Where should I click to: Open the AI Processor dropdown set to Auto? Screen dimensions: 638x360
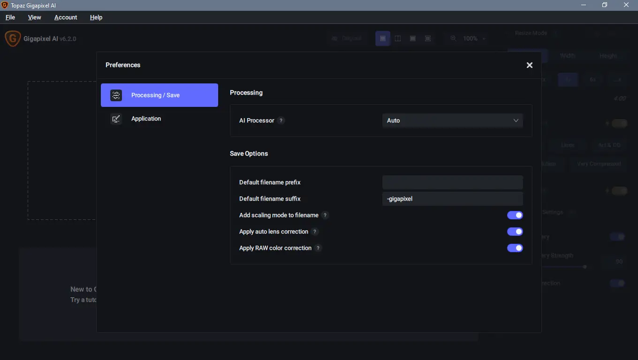(x=453, y=120)
